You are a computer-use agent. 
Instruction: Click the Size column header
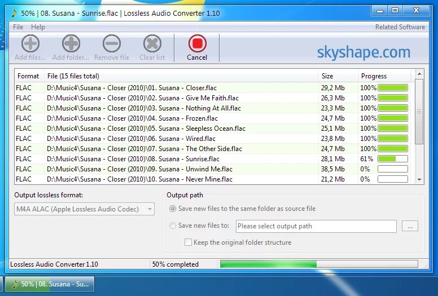click(338, 76)
